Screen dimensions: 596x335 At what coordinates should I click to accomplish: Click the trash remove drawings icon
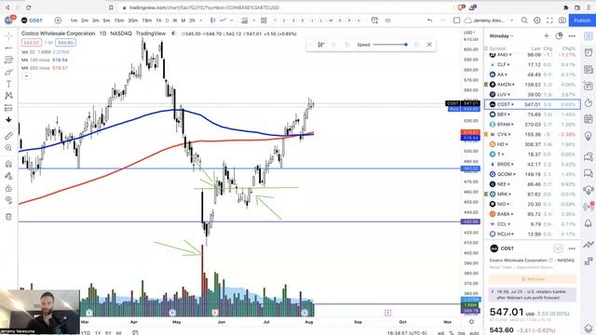pyautogui.click(x=8, y=217)
